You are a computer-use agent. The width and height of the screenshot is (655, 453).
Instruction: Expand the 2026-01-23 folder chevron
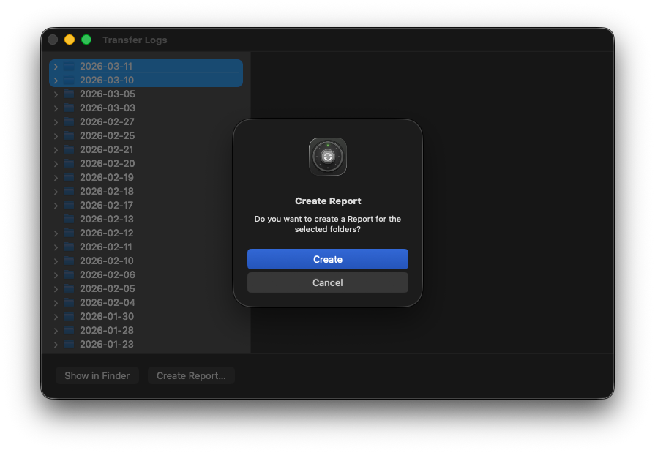pos(56,345)
